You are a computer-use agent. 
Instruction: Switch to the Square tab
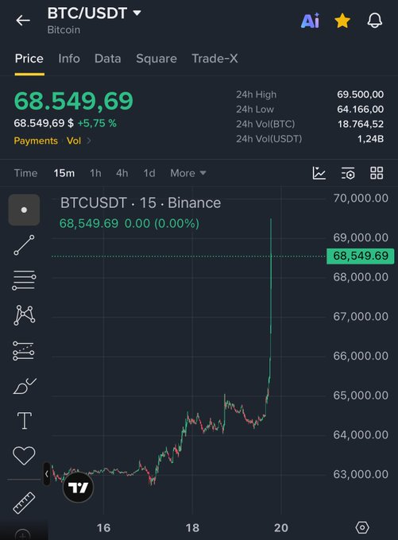pyautogui.click(x=156, y=58)
